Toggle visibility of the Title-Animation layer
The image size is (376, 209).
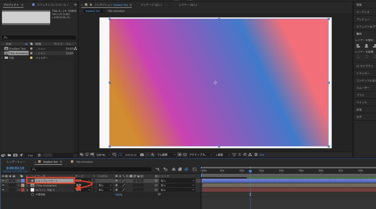click(x=3, y=185)
